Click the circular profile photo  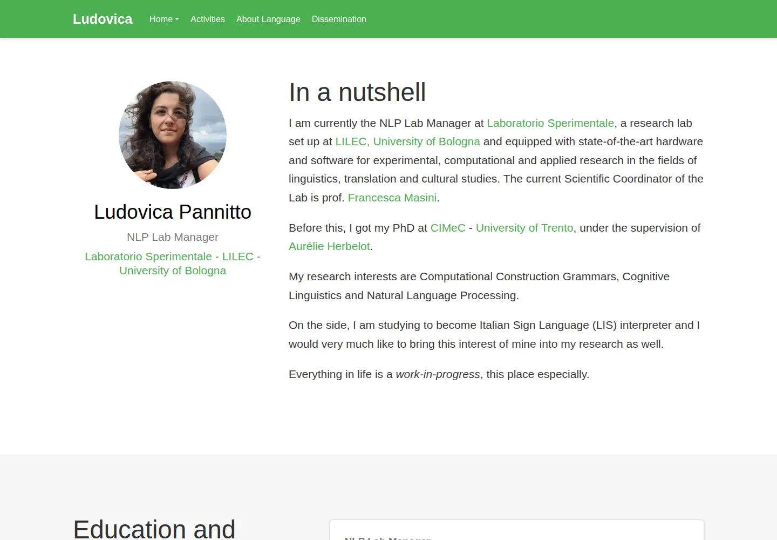pyautogui.click(x=173, y=135)
